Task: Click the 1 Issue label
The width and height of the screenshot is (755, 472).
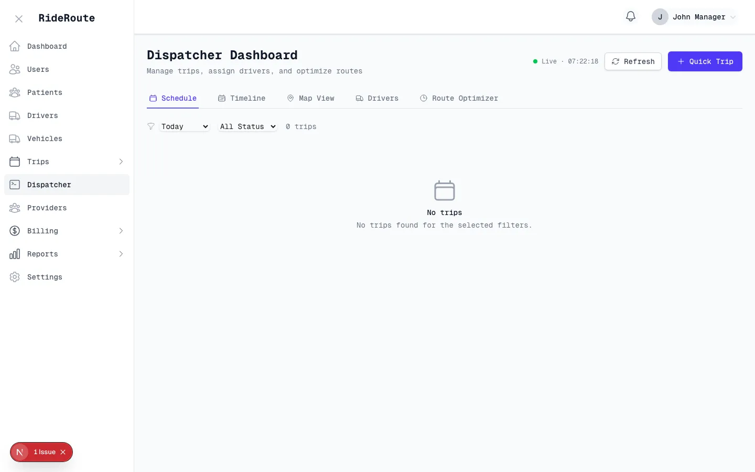Action: point(45,452)
